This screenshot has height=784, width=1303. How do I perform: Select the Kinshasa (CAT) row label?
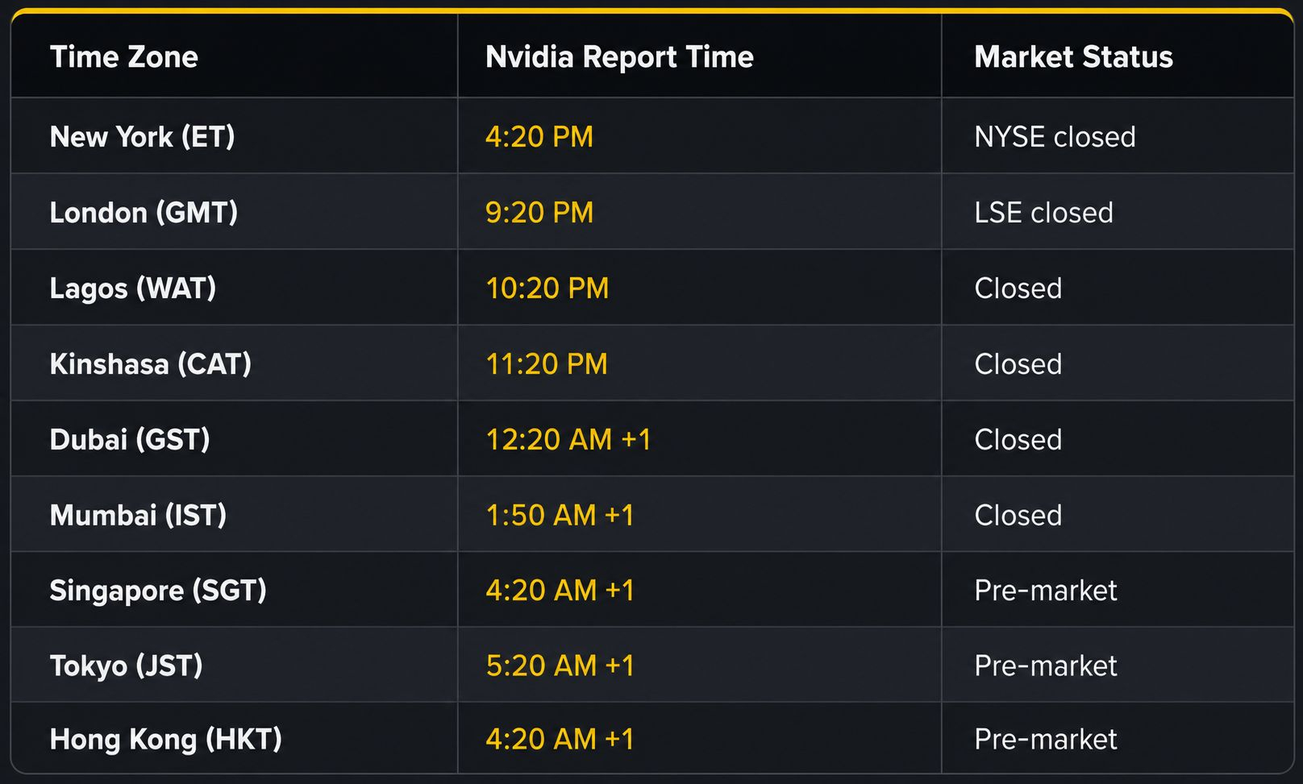coord(150,364)
